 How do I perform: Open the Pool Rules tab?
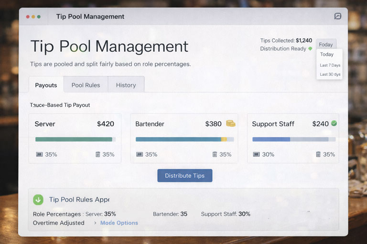point(86,85)
